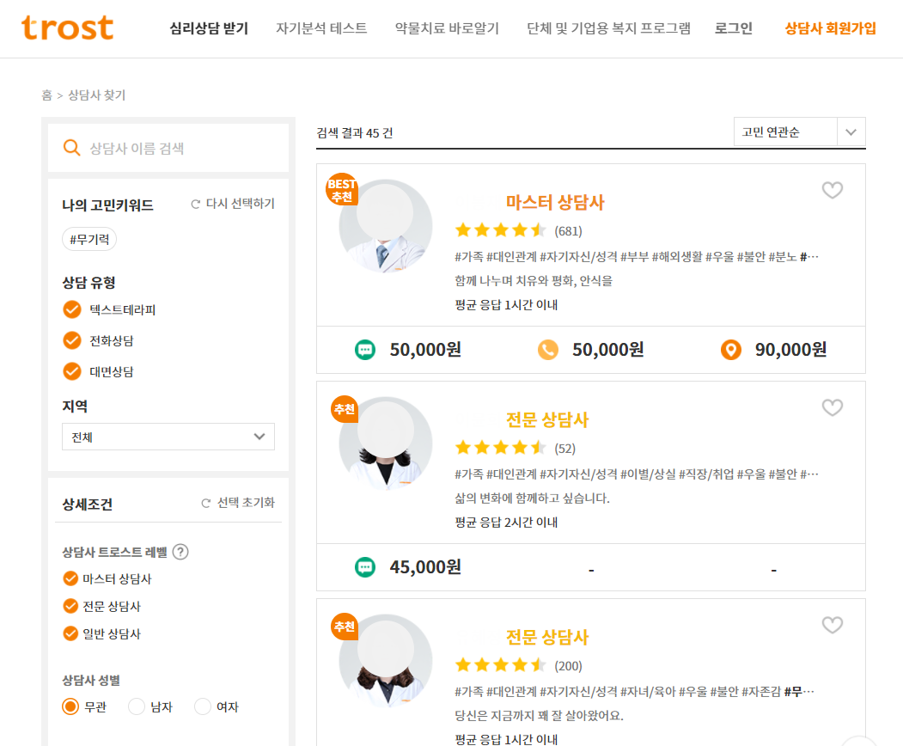Image resolution: width=903 pixels, height=746 pixels.
Task: Click the trost logo
Action: tap(67, 28)
